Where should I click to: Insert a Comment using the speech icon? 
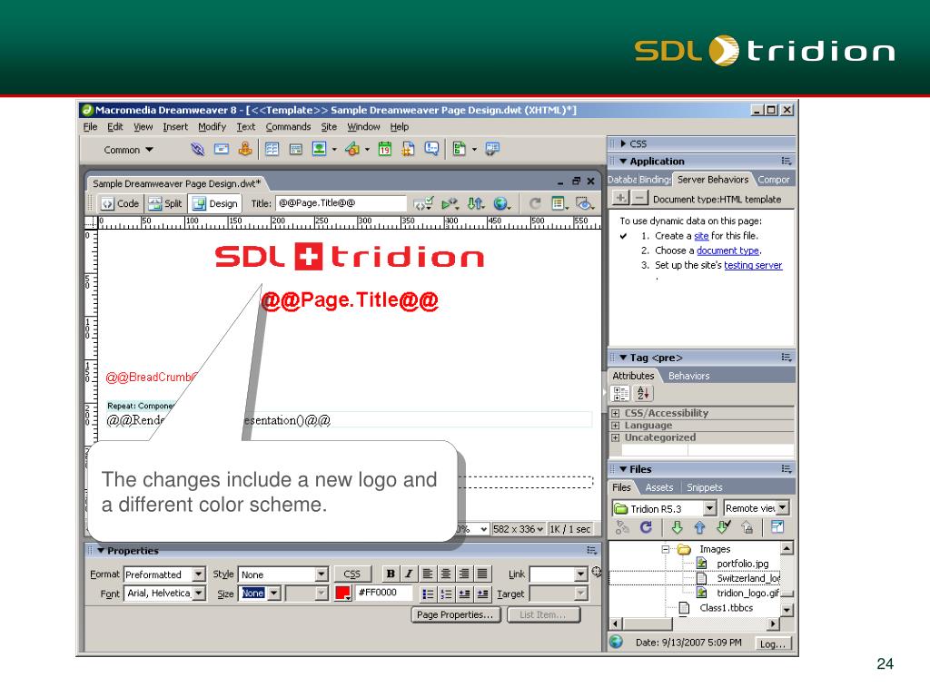click(431, 150)
